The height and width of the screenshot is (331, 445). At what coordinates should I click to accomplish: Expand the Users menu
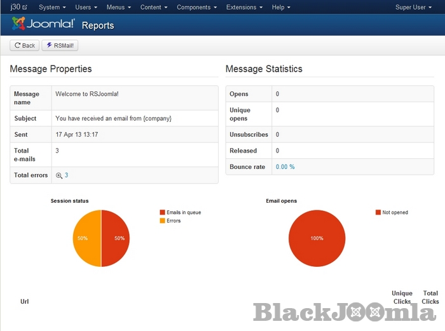[86, 8]
